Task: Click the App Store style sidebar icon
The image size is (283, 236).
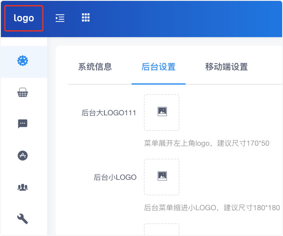Action: pos(23,155)
